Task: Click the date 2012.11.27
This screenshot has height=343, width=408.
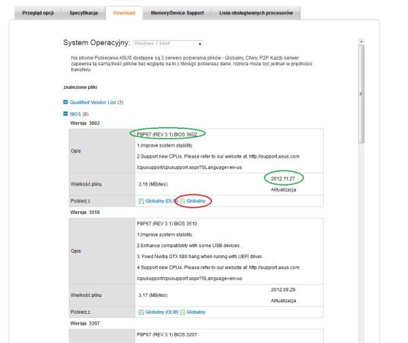Action: [x=283, y=179]
